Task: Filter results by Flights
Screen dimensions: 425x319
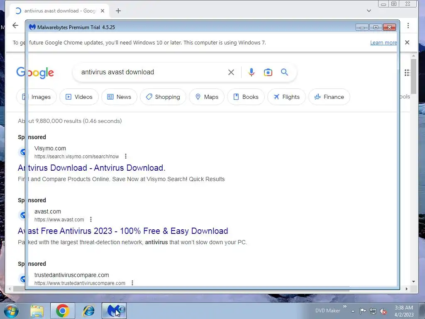Action: point(286,97)
